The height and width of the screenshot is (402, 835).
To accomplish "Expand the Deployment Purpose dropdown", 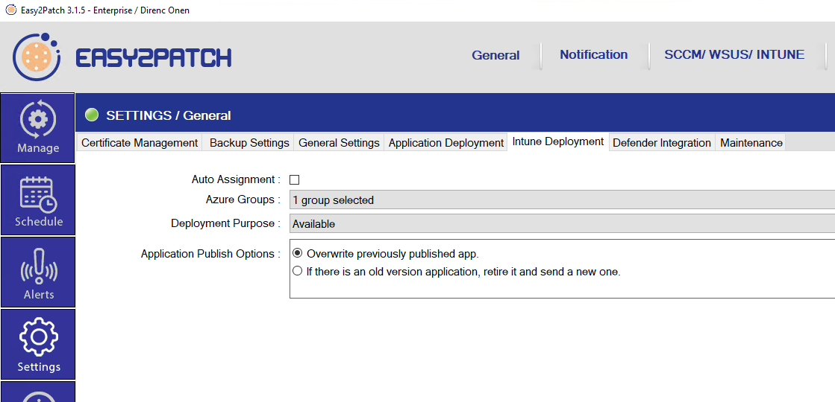I will (561, 224).
